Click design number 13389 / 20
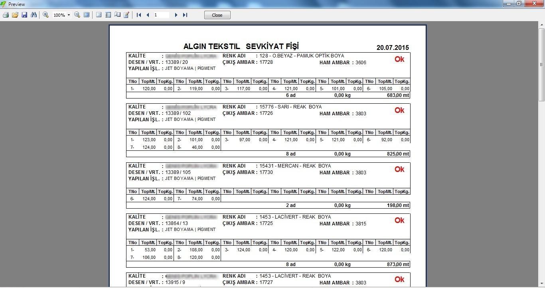The image size is (545, 288). pyautogui.click(x=176, y=62)
